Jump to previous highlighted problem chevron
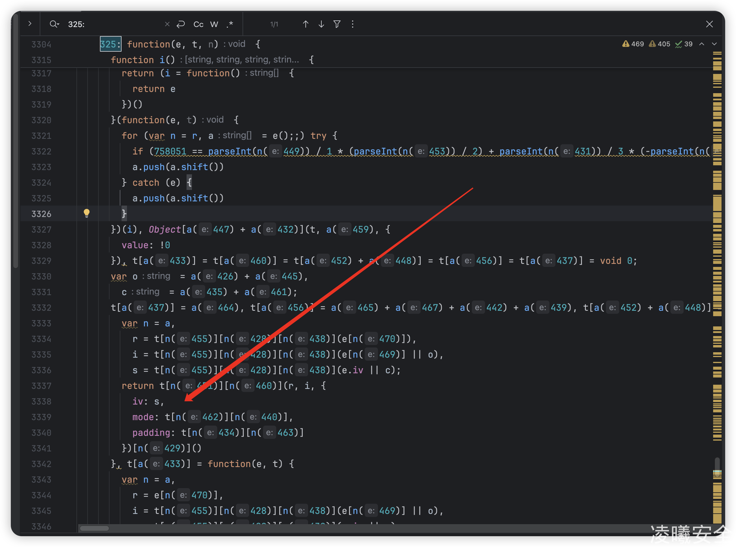736x547 pixels. point(701,44)
